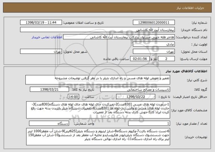
Task: Click the remaining days box showing 2
Action: click(166, 59)
